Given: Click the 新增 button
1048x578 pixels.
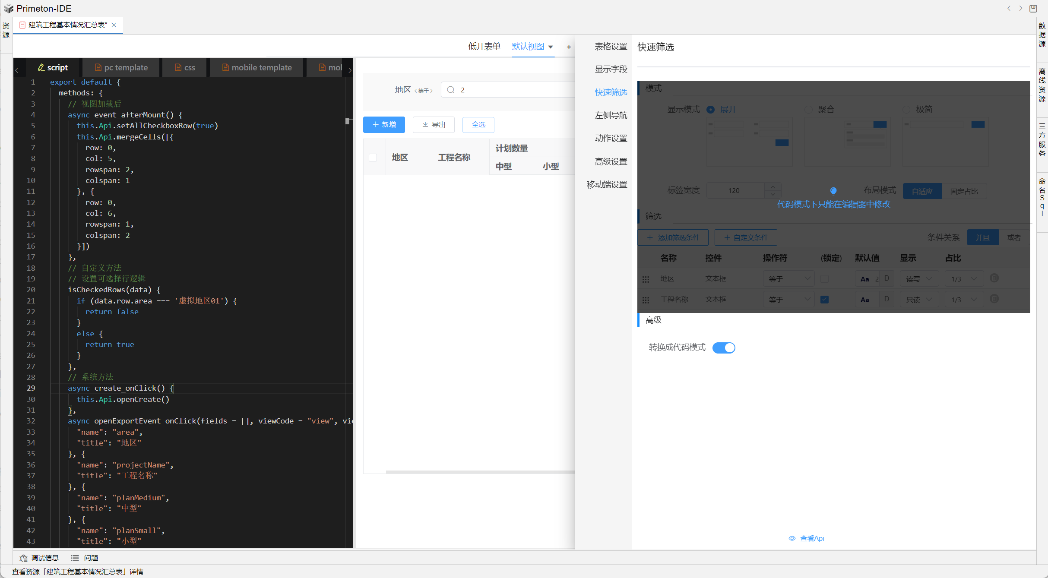Looking at the screenshot, I should pos(384,125).
